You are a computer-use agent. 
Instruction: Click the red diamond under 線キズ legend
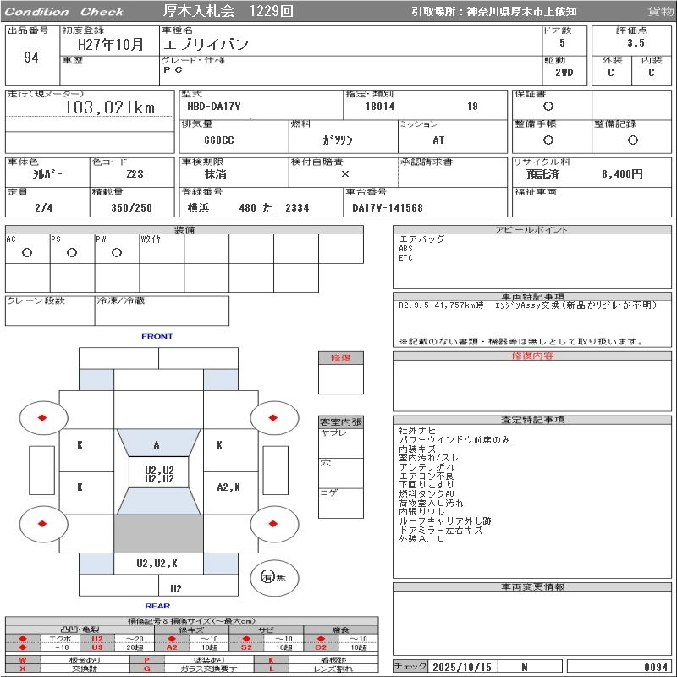172,639
